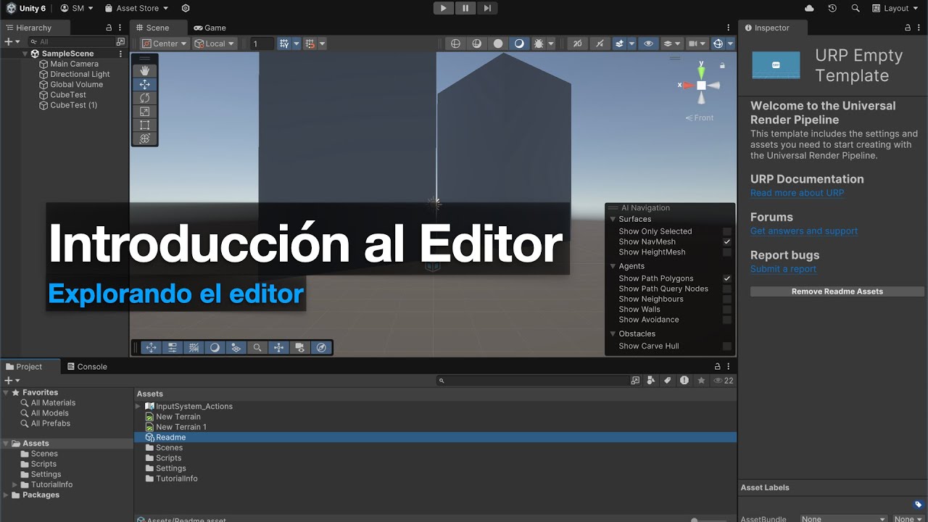Screen dimensions: 928x522
Task: Select the Scale tool
Action: (x=144, y=112)
